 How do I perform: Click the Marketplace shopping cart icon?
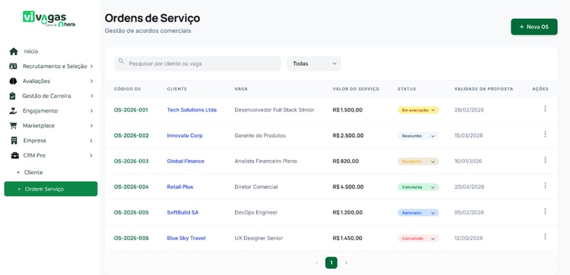pyautogui.click(x=14, y=126)
